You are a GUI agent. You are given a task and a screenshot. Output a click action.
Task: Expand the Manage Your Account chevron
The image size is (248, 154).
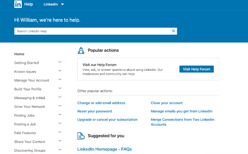(x=60, y=79)
